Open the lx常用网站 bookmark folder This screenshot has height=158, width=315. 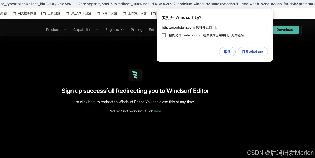point(106,14)
